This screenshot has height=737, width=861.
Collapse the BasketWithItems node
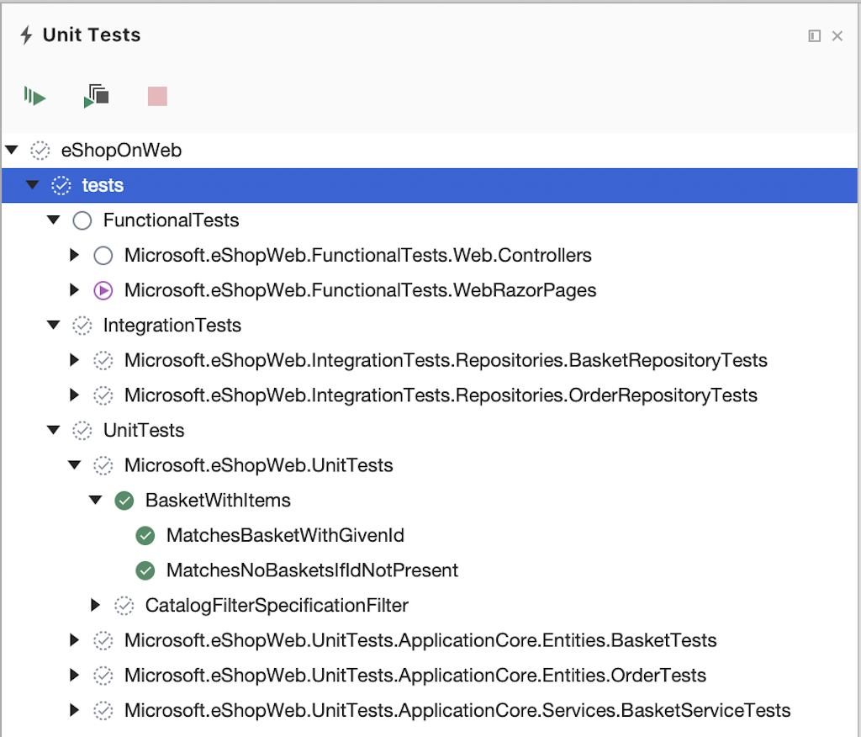tap(96, 500)
